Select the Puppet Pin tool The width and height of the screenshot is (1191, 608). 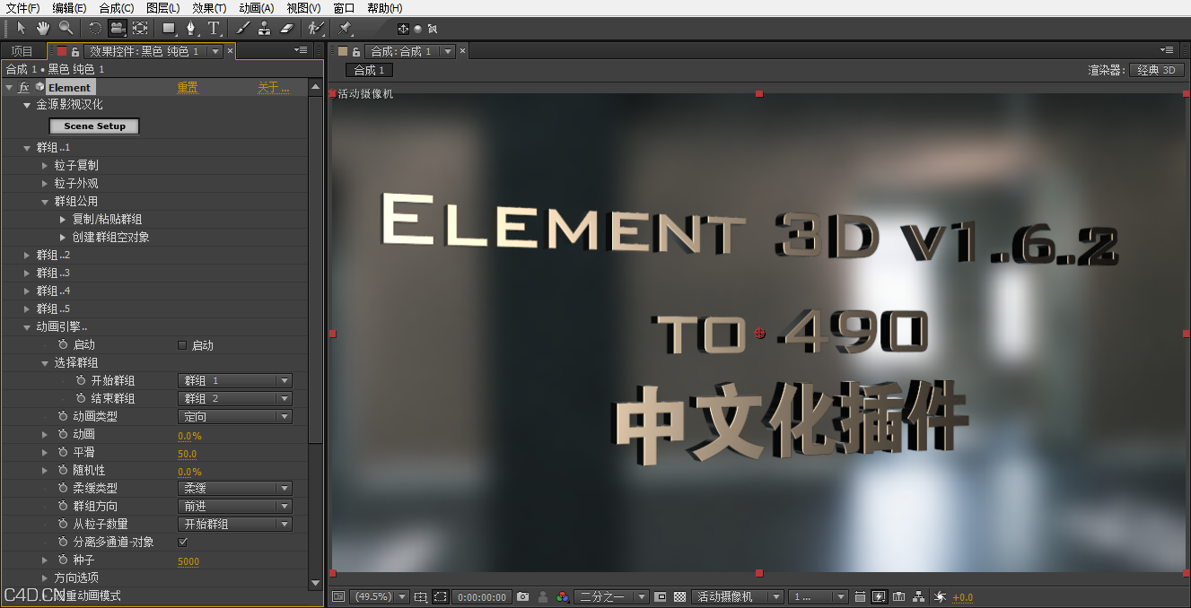[x=344, y=28]
